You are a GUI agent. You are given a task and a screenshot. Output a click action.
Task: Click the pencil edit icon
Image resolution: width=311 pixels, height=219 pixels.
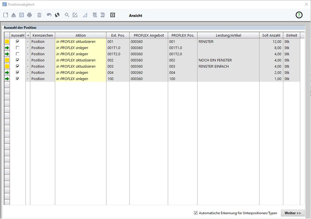[x=75, y=15]
